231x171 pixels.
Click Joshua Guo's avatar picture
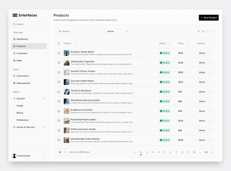(x=14, y=156)
